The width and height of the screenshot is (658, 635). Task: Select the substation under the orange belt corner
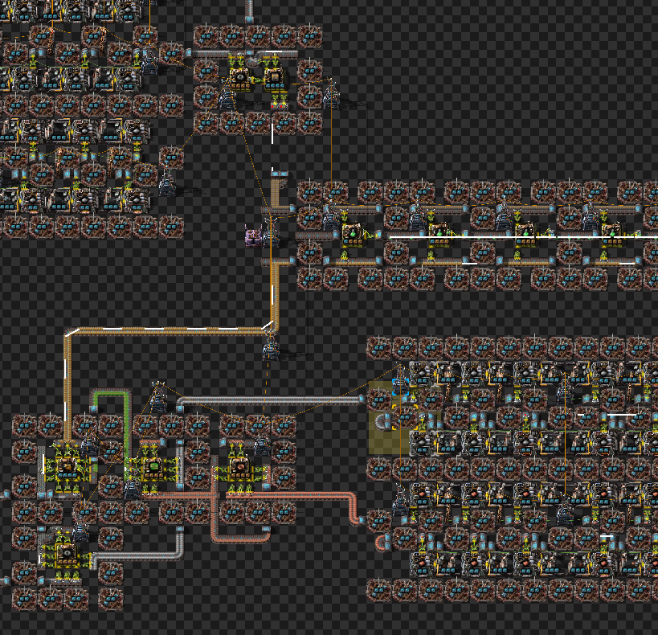pyautogui.click(x=270, y=347)
